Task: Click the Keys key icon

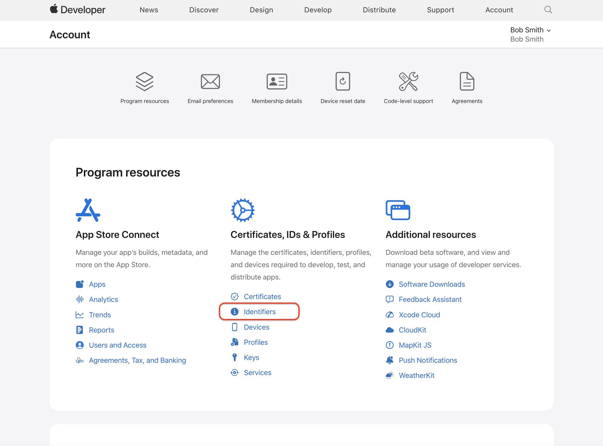Action: [235, 357]
